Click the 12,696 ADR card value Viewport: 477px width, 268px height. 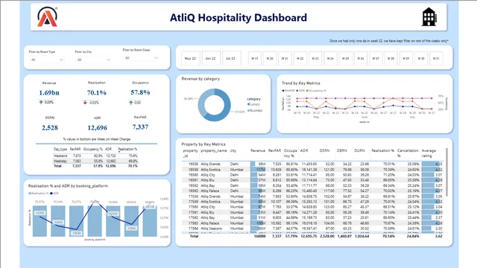pyautogui.click(x=98, y=128)
